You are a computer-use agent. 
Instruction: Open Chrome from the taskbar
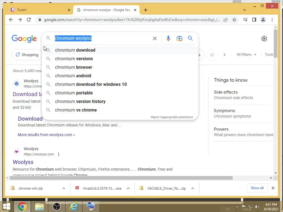pos(22,206)
